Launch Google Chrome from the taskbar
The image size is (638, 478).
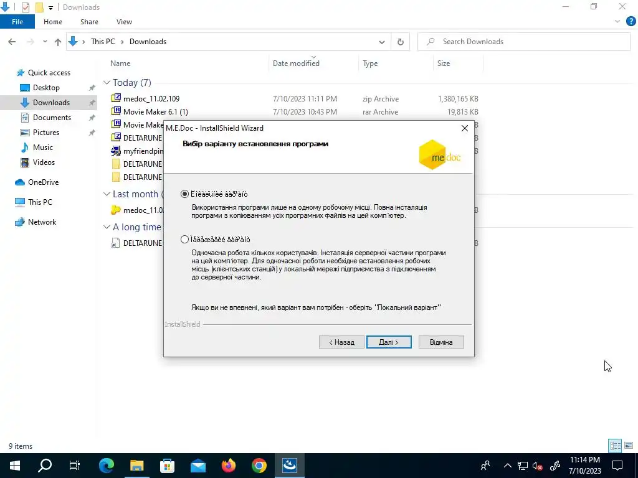click(259, 466)
